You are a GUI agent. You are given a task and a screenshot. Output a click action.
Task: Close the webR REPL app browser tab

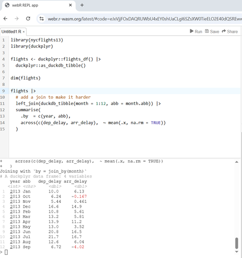click(x=70, y=5)
